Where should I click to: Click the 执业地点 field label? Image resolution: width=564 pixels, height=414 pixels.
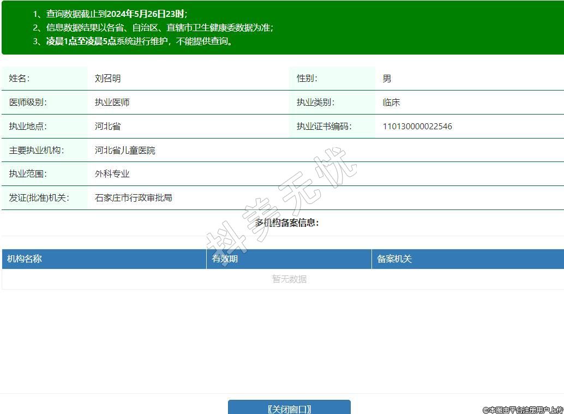tap(27, 127)
